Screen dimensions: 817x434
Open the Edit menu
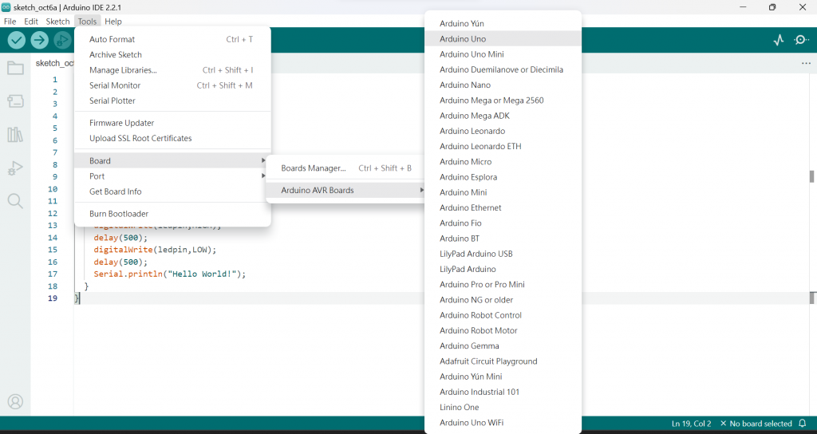tap(31, 22)
